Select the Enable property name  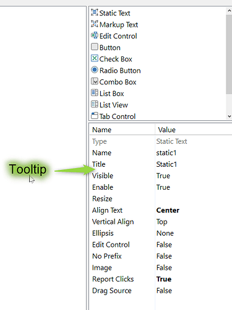(103, 187)
